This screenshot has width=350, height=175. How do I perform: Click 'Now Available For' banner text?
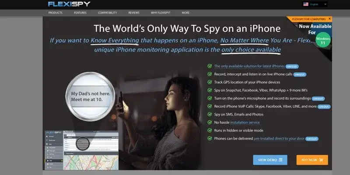tap(315, 29)
